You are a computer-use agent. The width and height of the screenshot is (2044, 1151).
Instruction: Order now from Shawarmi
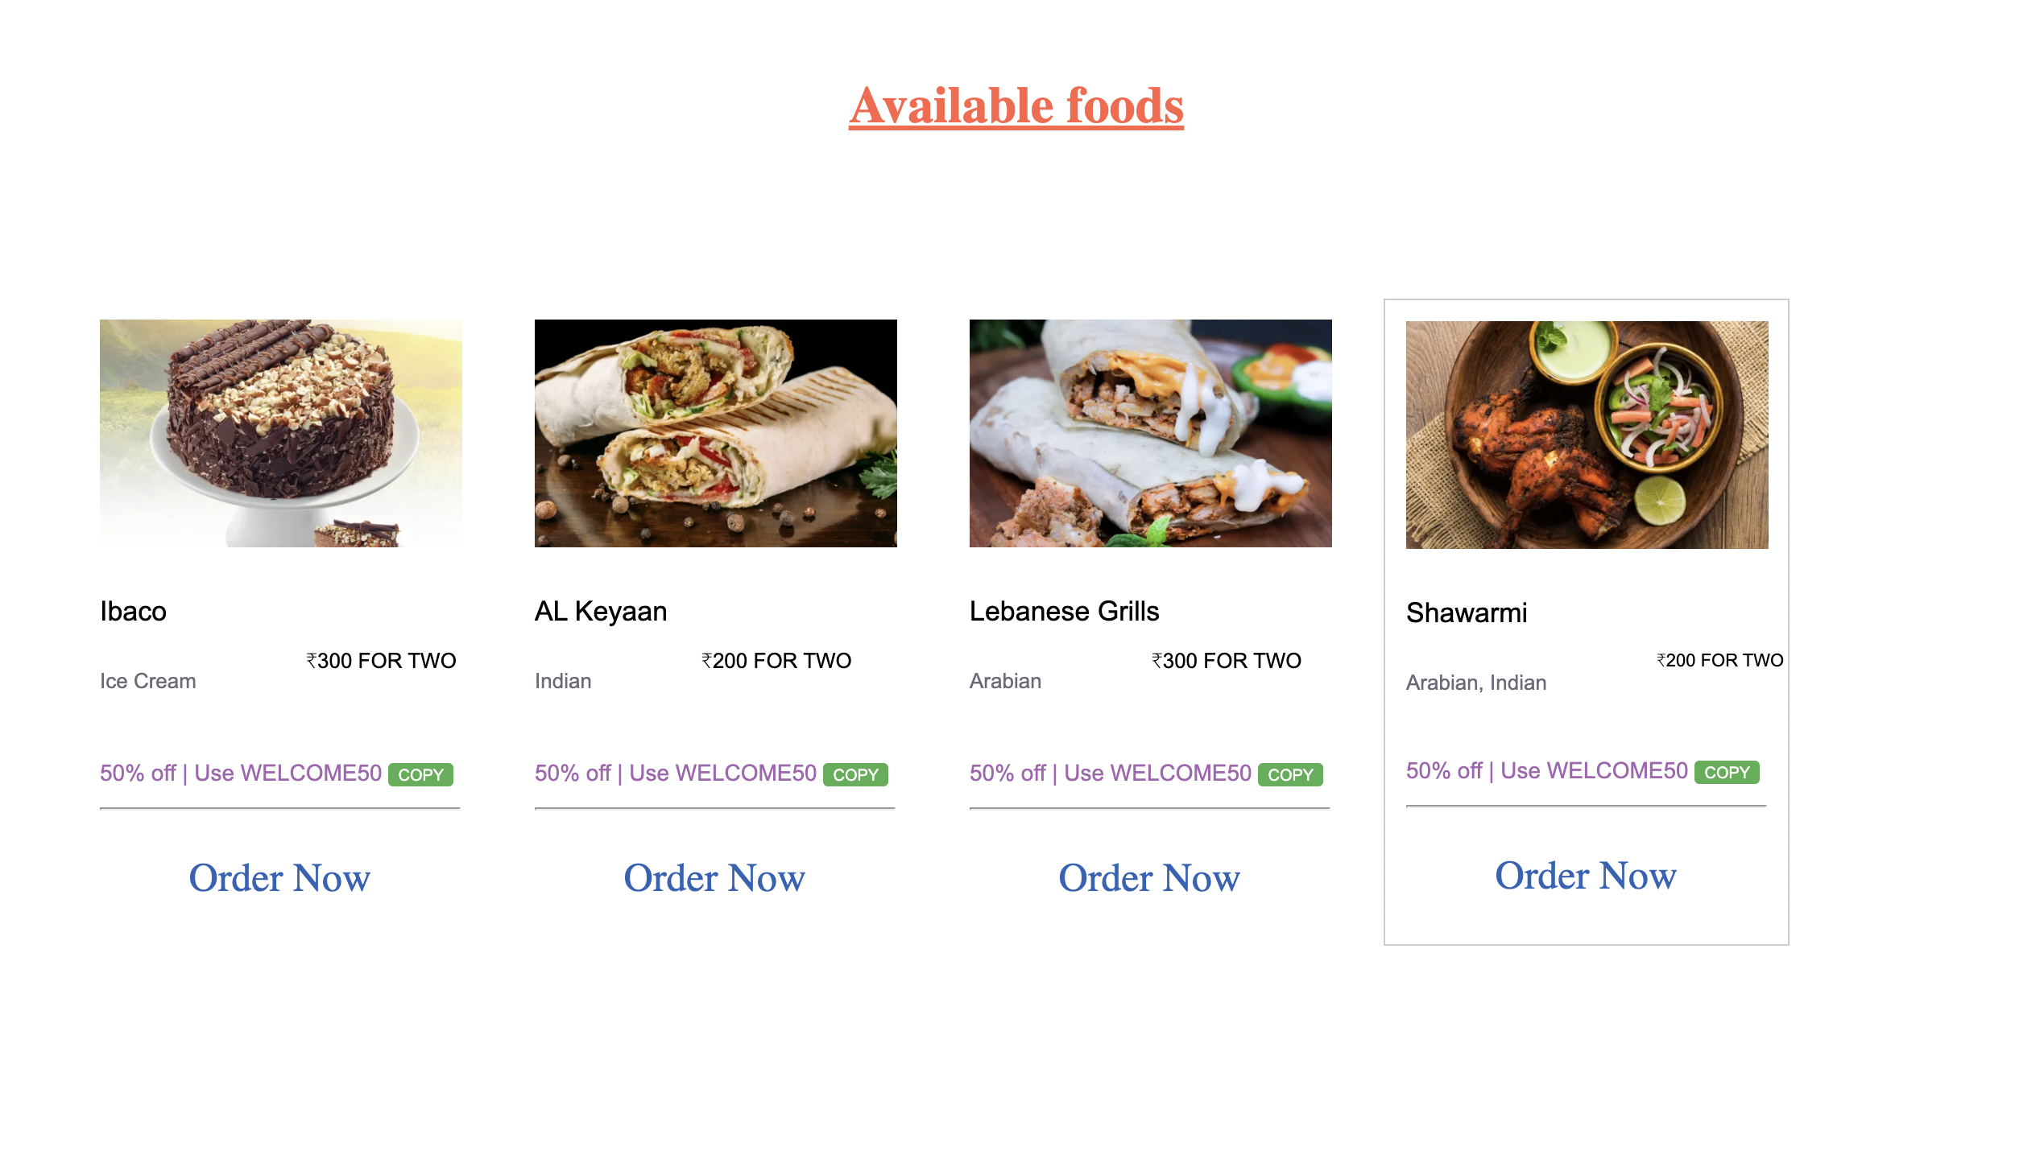(x=1586, y=875)
